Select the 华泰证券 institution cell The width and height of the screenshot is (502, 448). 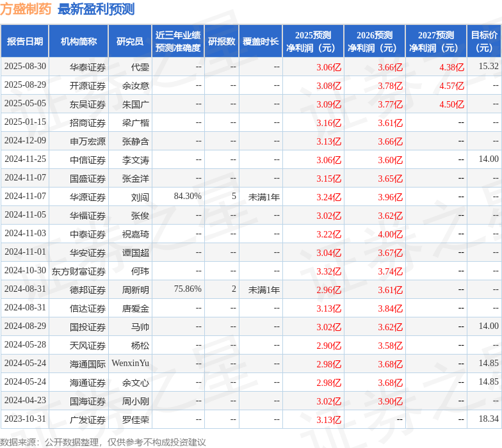pyautogui.click(x=88, y=67)
